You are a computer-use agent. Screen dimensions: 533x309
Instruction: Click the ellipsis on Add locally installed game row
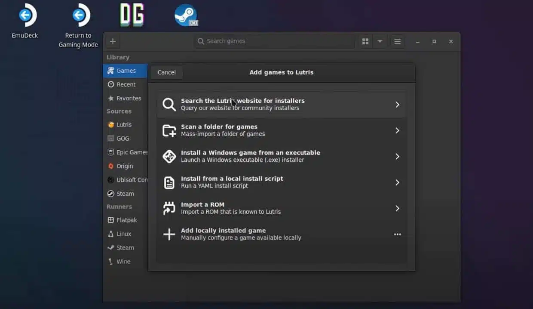pos(397,235)
